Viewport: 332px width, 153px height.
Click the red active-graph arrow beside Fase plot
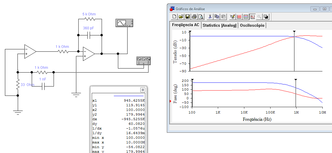[170, 102]
